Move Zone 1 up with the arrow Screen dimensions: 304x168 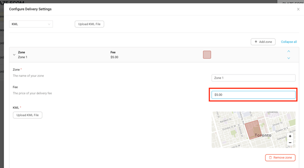[x=289, y=51]
